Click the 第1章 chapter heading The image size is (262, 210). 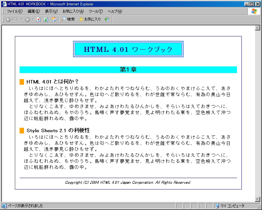(128, 70)
